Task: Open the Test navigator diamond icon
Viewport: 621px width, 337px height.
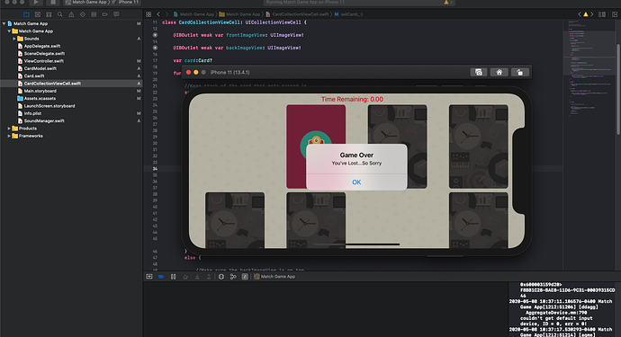Action: (x=83, y=14)
